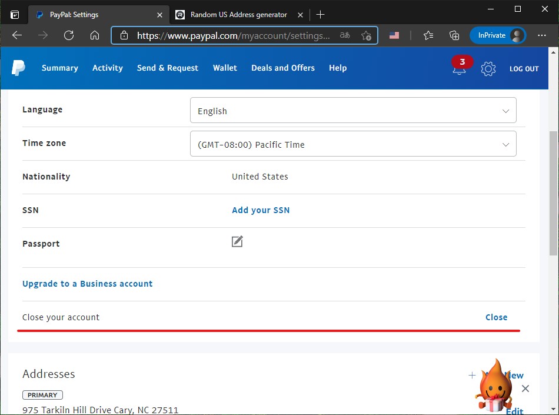
Task: Switch to Random US Address generator tab
Action: pos(238,15)
